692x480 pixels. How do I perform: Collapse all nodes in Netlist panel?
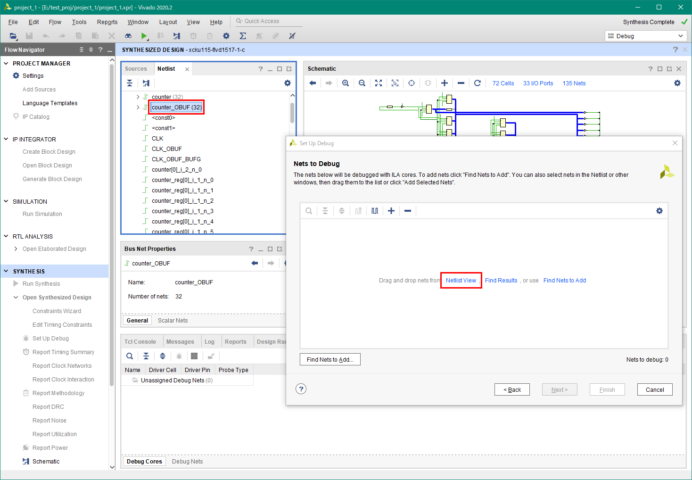130,83
